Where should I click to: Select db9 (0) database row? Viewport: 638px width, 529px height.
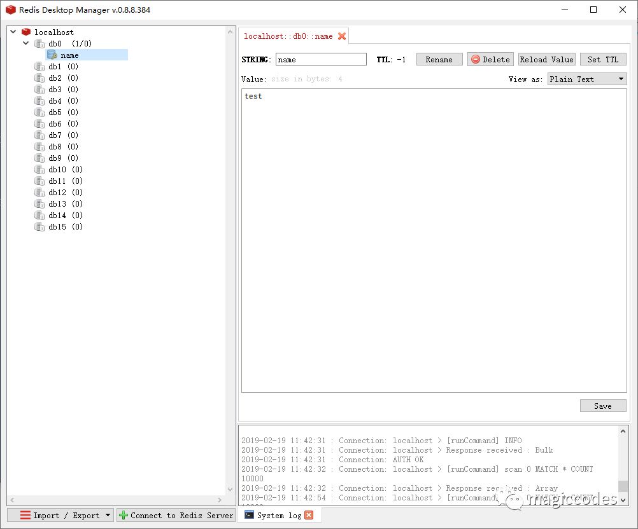pos(57,158)
